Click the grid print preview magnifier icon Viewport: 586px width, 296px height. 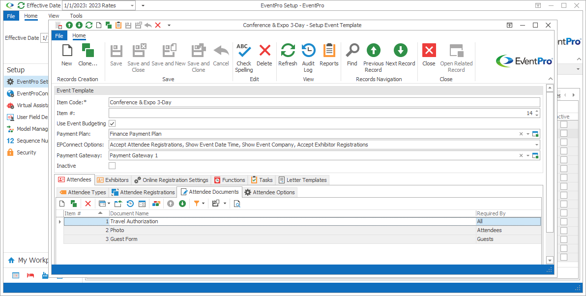[237, 203]
